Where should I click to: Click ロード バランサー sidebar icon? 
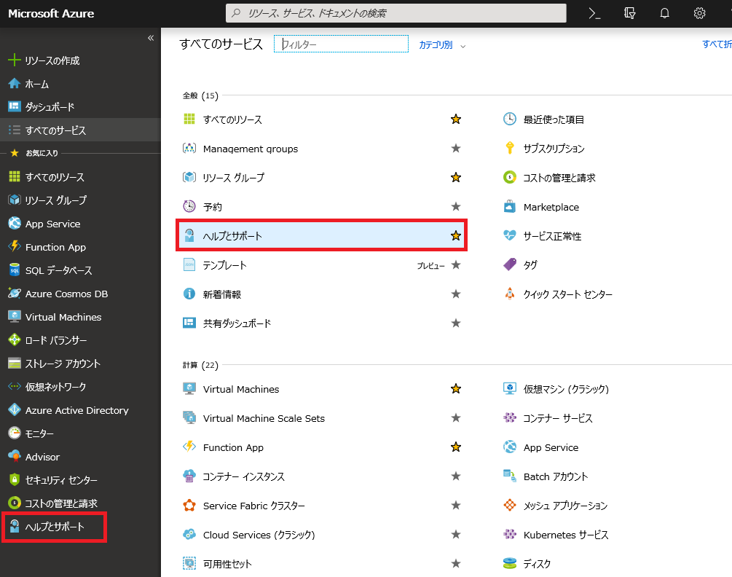[x=15, y=339]
